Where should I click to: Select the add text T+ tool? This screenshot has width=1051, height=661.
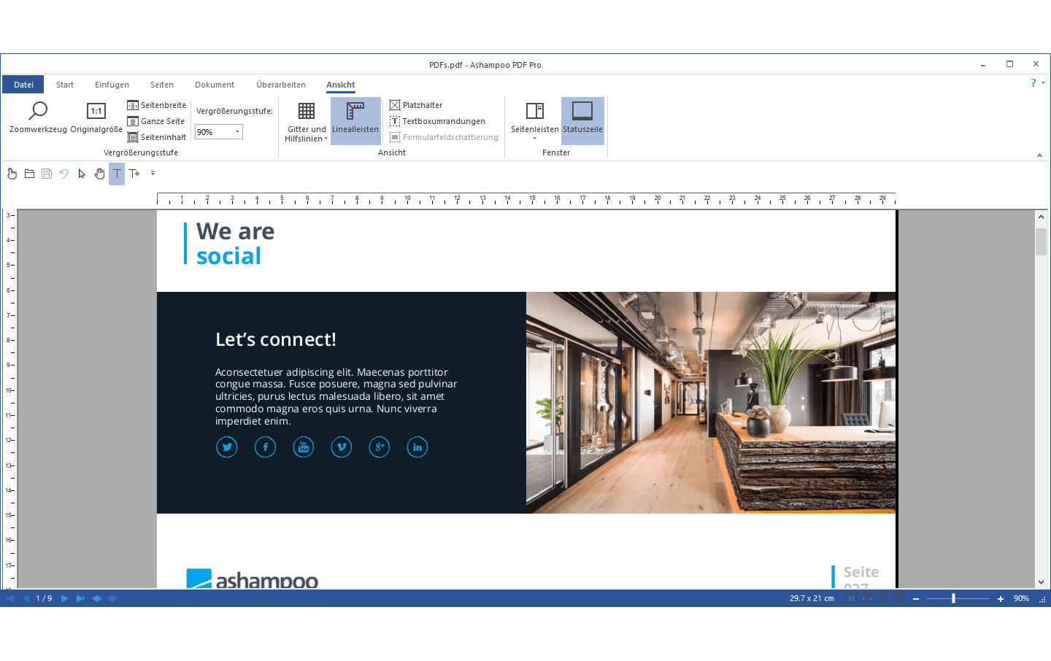[134, 174]
